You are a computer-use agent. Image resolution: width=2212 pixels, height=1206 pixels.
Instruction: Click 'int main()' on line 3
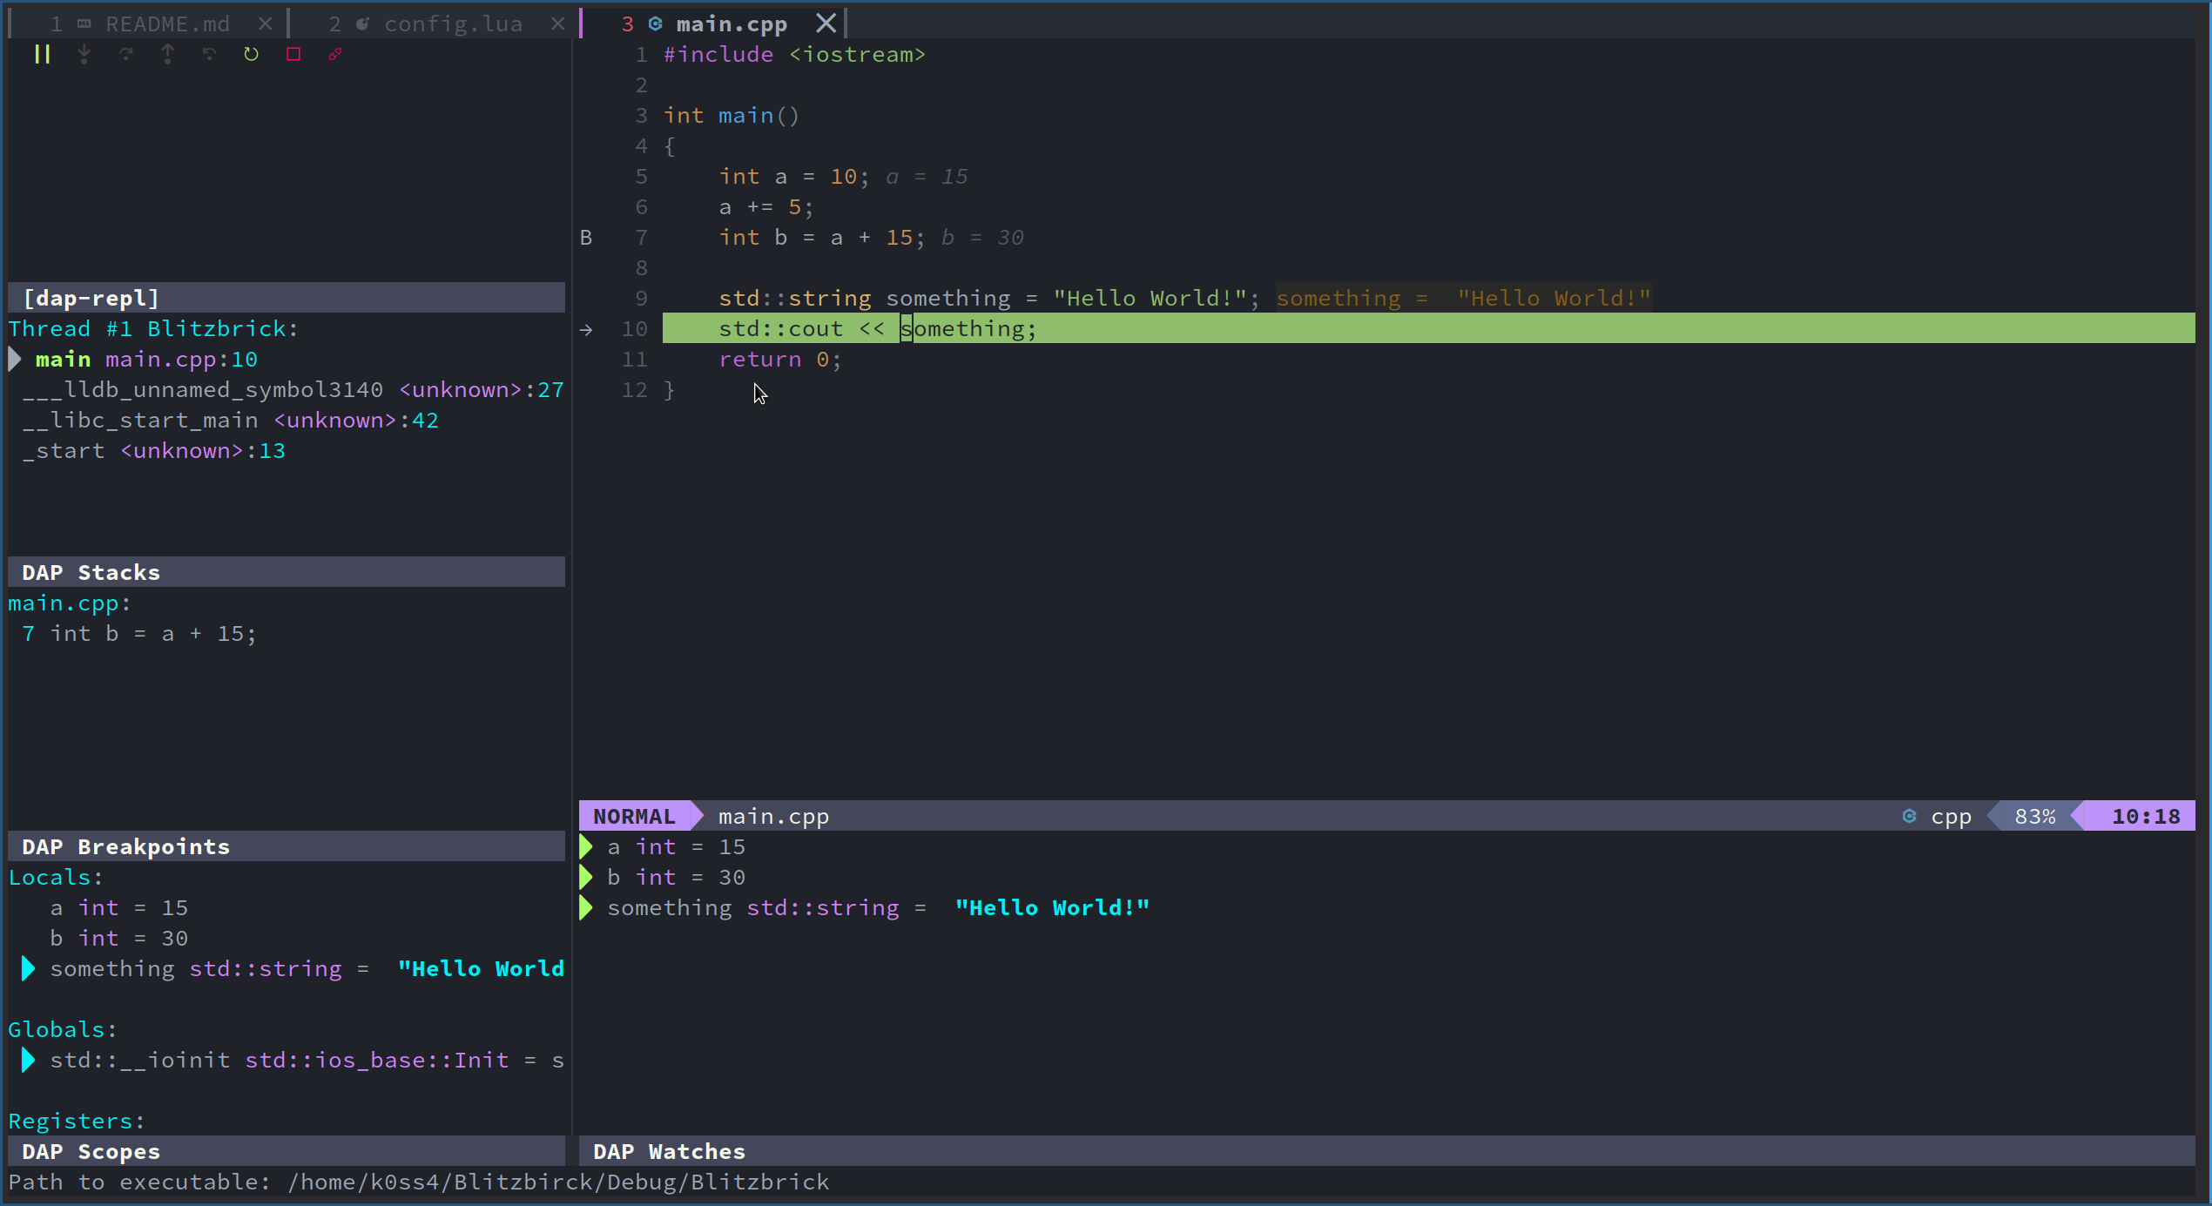732,115
